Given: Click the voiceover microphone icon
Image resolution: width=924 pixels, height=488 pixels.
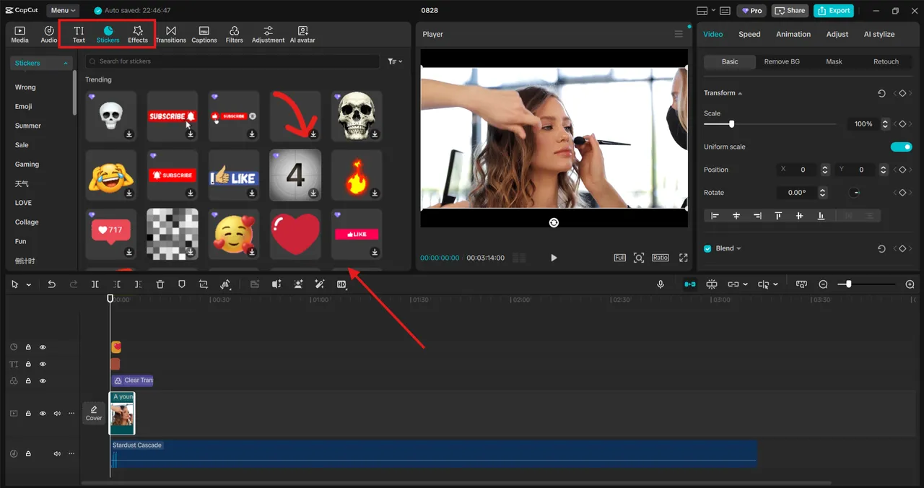Looking at the screenshot, I should point(661,284).
